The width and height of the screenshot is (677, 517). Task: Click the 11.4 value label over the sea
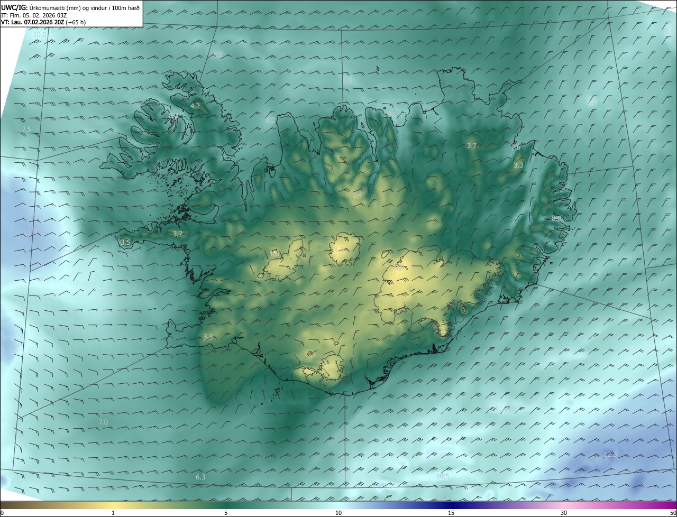click(30, 233)
